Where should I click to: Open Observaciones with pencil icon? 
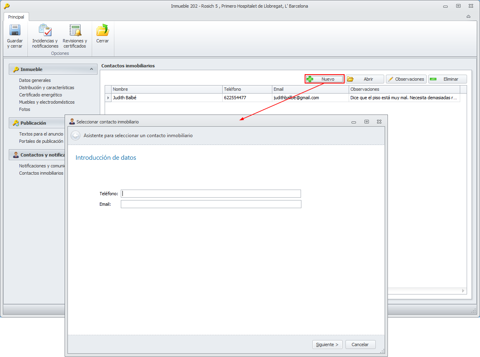click(406, 79)
